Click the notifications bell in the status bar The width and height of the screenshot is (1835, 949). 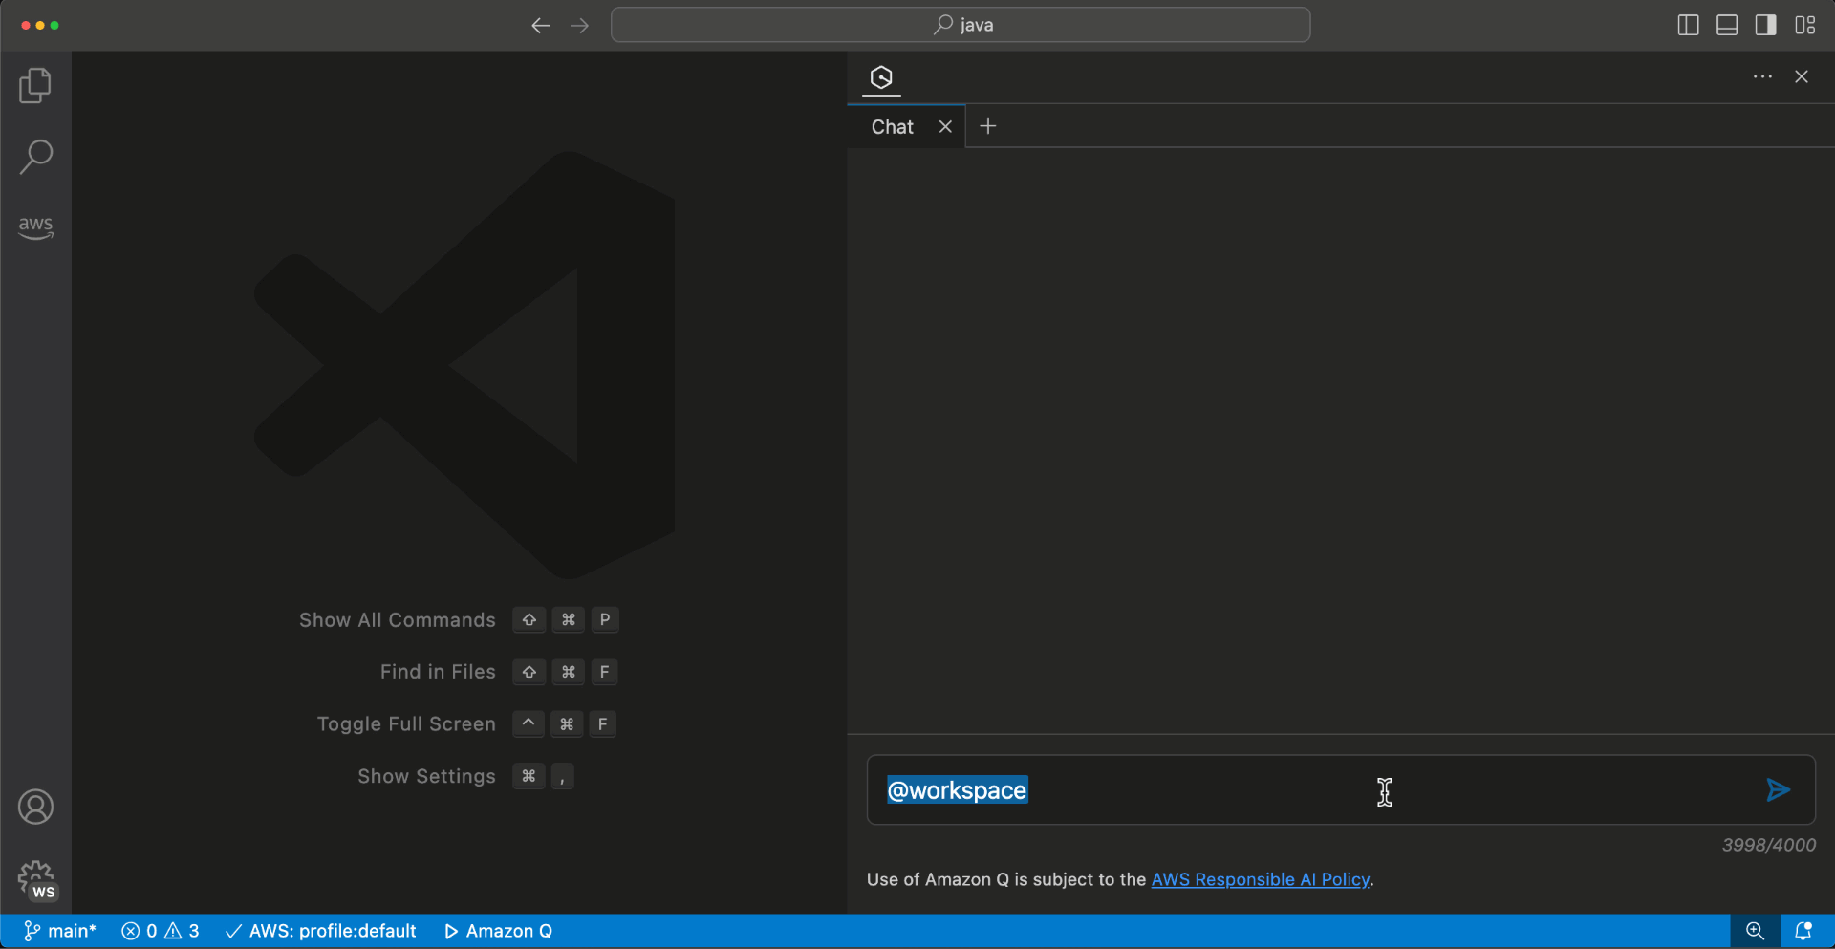click(x=1804, y=930)
